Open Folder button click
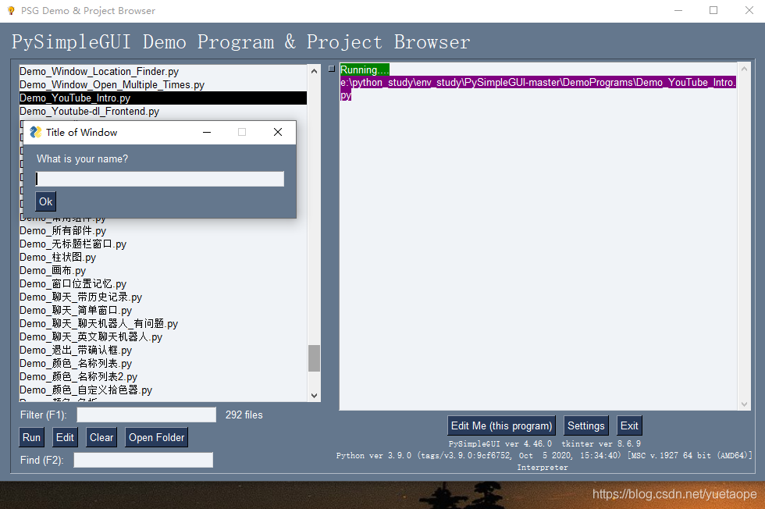The width and height of the screenshot is (765, 509). [x=157, y=437]
